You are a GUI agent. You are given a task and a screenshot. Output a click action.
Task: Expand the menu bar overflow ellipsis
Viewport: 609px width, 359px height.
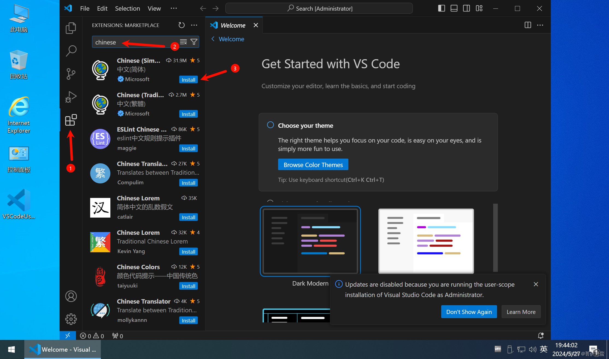(x=174, y=8)
